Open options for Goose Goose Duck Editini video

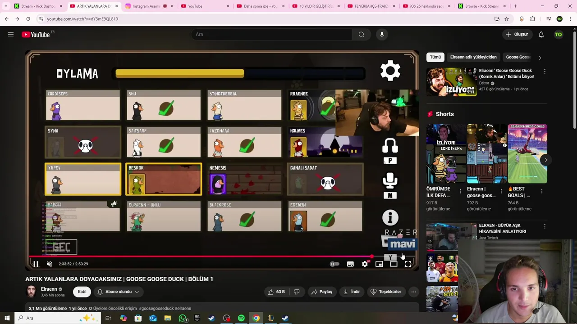pyautogui.click(x=545, y=72)
